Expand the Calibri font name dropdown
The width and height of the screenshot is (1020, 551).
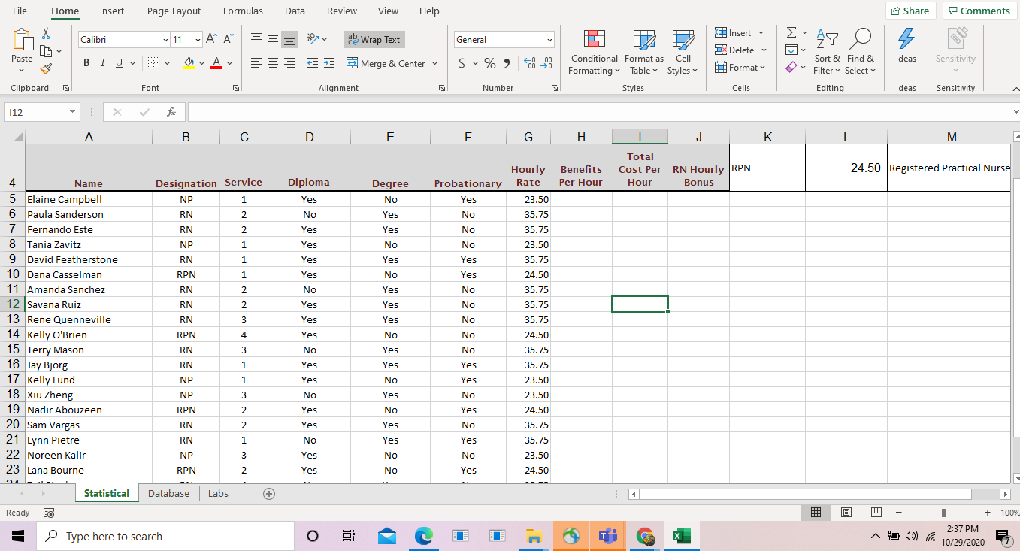pyautogui.click(x=165, y=40)
